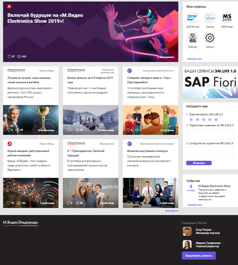The height and width of the screenshot is (265, 238).
Task: Click the opinion text field about ЭМ.Life
Action: click(x=210, y=134)
